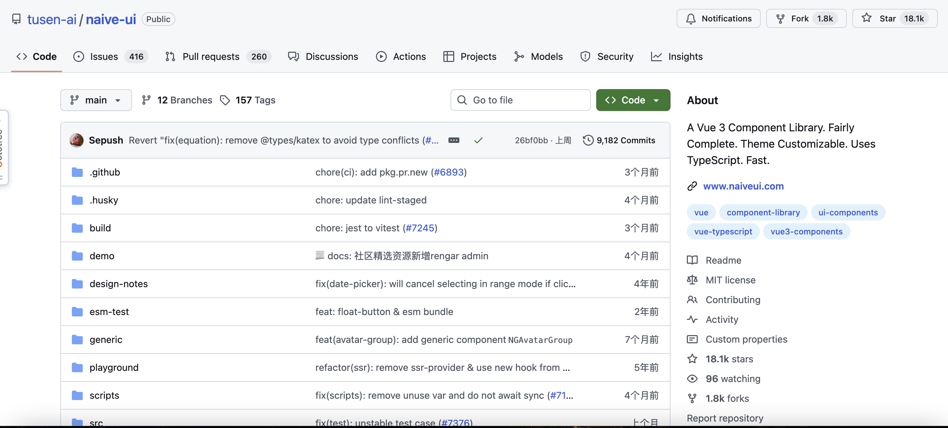
Task: Visit the www.naiveui.com link
Action: [743, 186]
